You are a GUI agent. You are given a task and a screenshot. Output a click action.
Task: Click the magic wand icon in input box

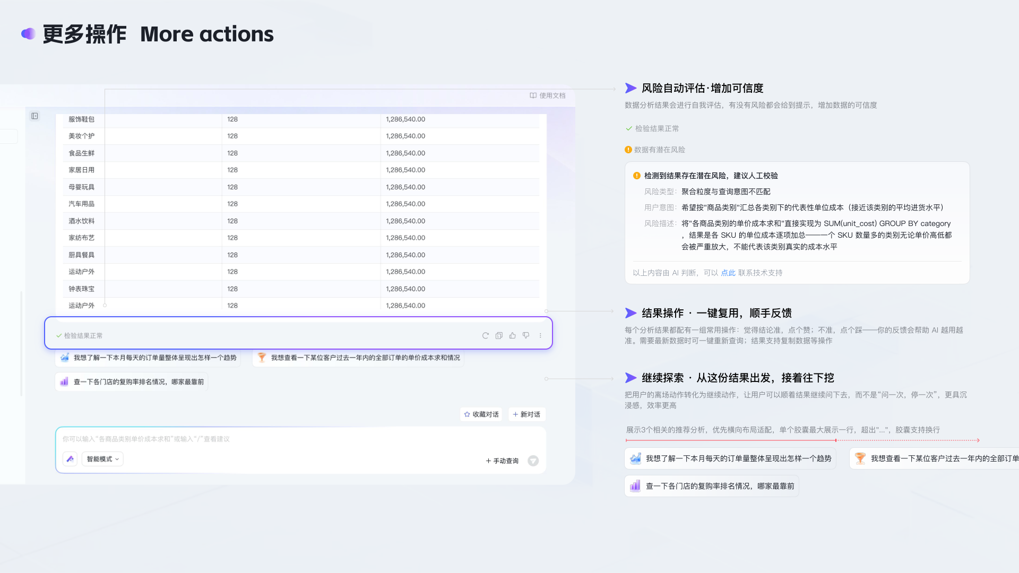pos(70,459)
